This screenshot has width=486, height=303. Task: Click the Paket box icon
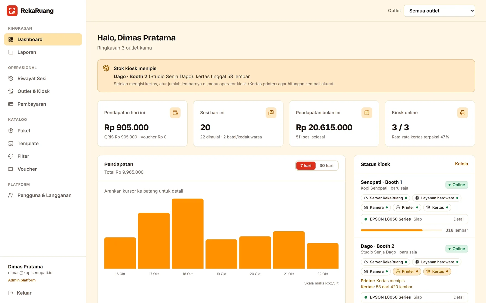(11, 131)
